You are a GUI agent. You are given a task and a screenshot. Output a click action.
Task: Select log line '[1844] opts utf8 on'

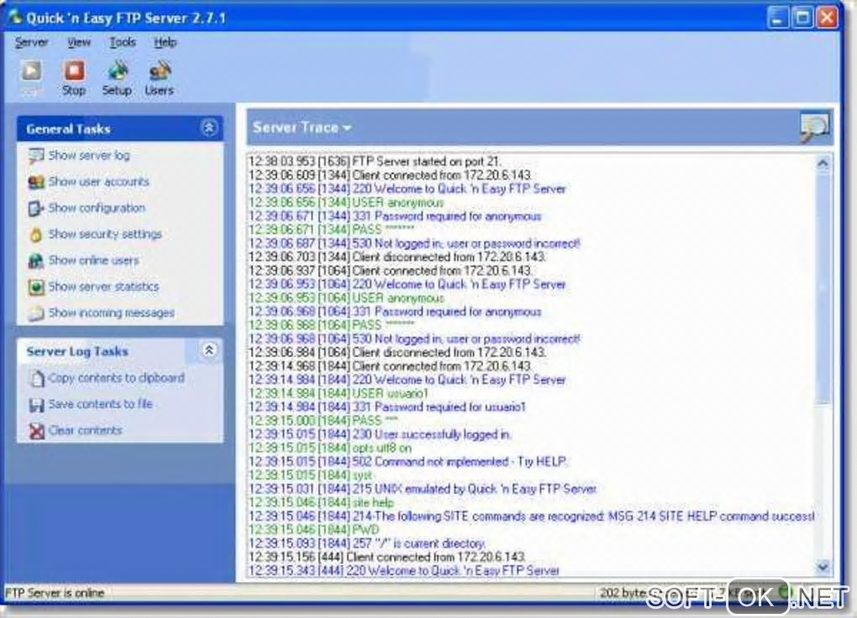(x=330, y=448)
